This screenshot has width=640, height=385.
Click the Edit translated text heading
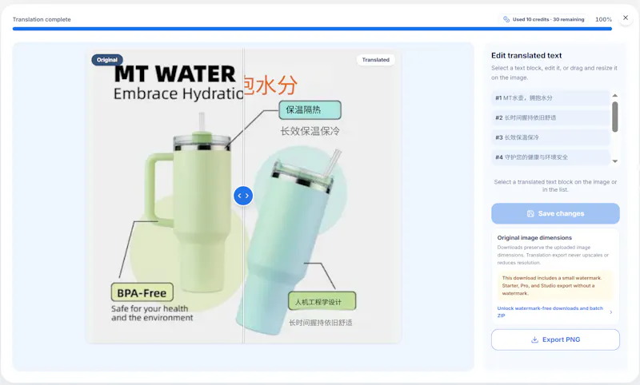[x=526, y=55]
